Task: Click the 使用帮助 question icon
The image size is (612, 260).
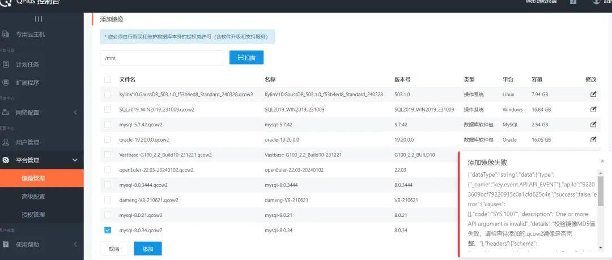Action: (x=6, y=244)
